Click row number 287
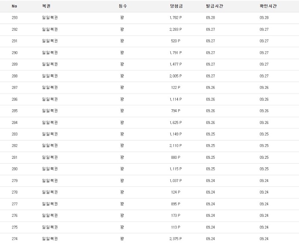The image size is (299, 246). 15,88
